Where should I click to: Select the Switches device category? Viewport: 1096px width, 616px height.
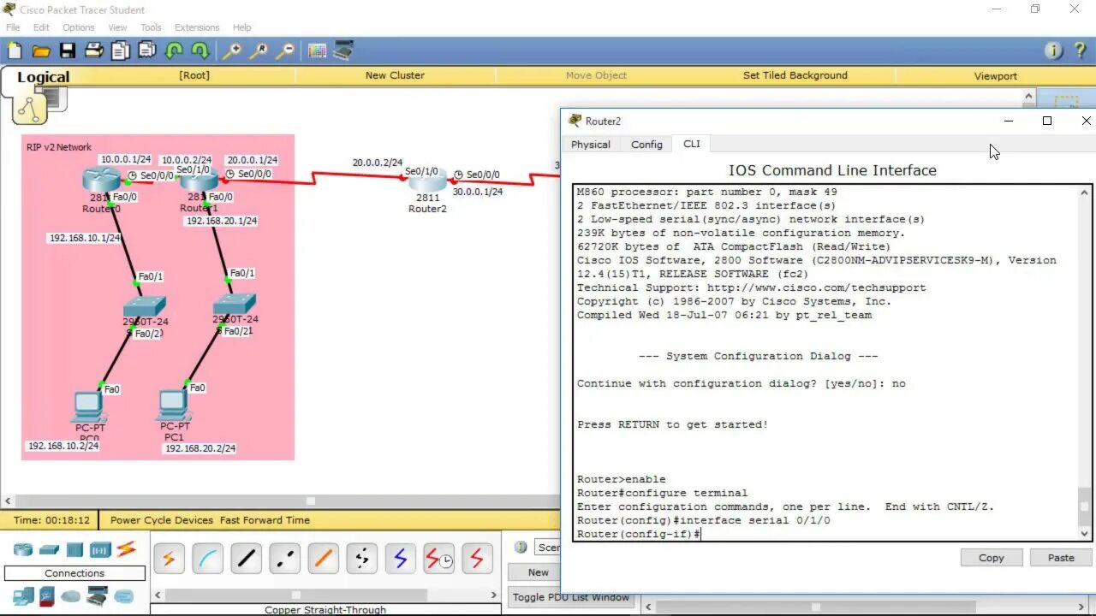click(x=49, y=549)
